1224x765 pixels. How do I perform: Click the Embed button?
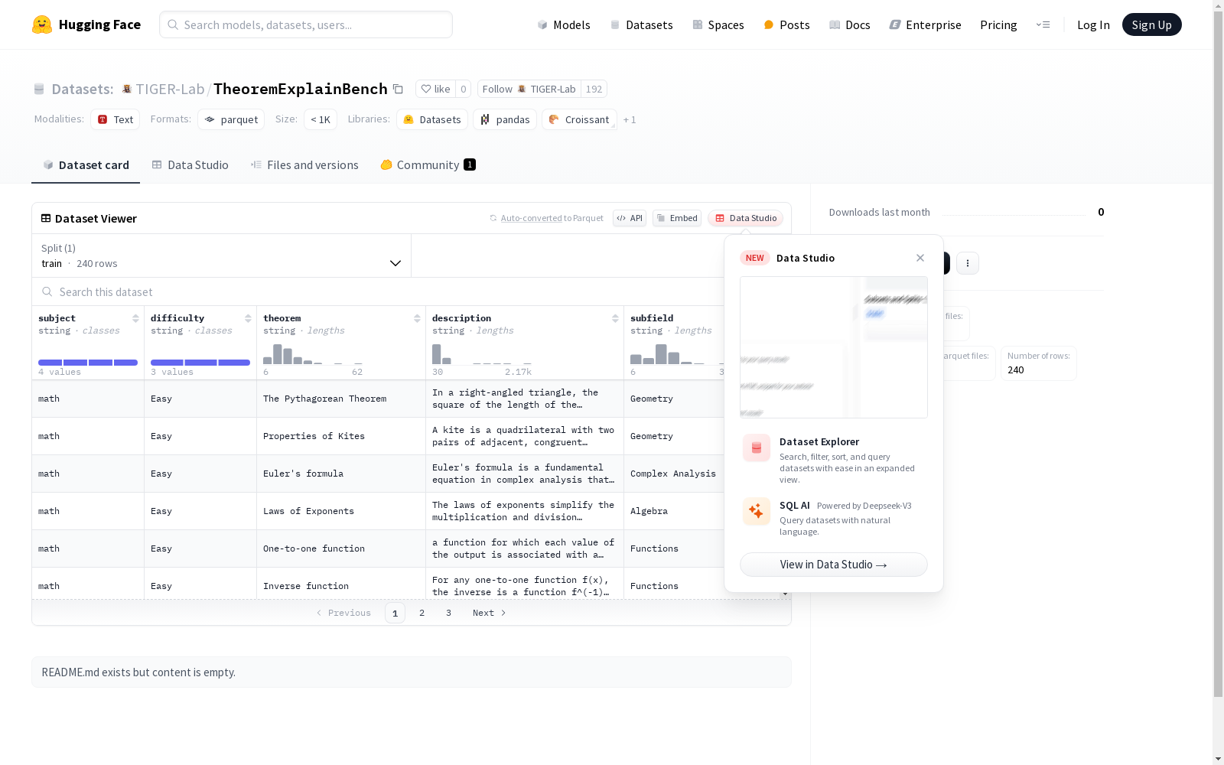pos(677,218)
